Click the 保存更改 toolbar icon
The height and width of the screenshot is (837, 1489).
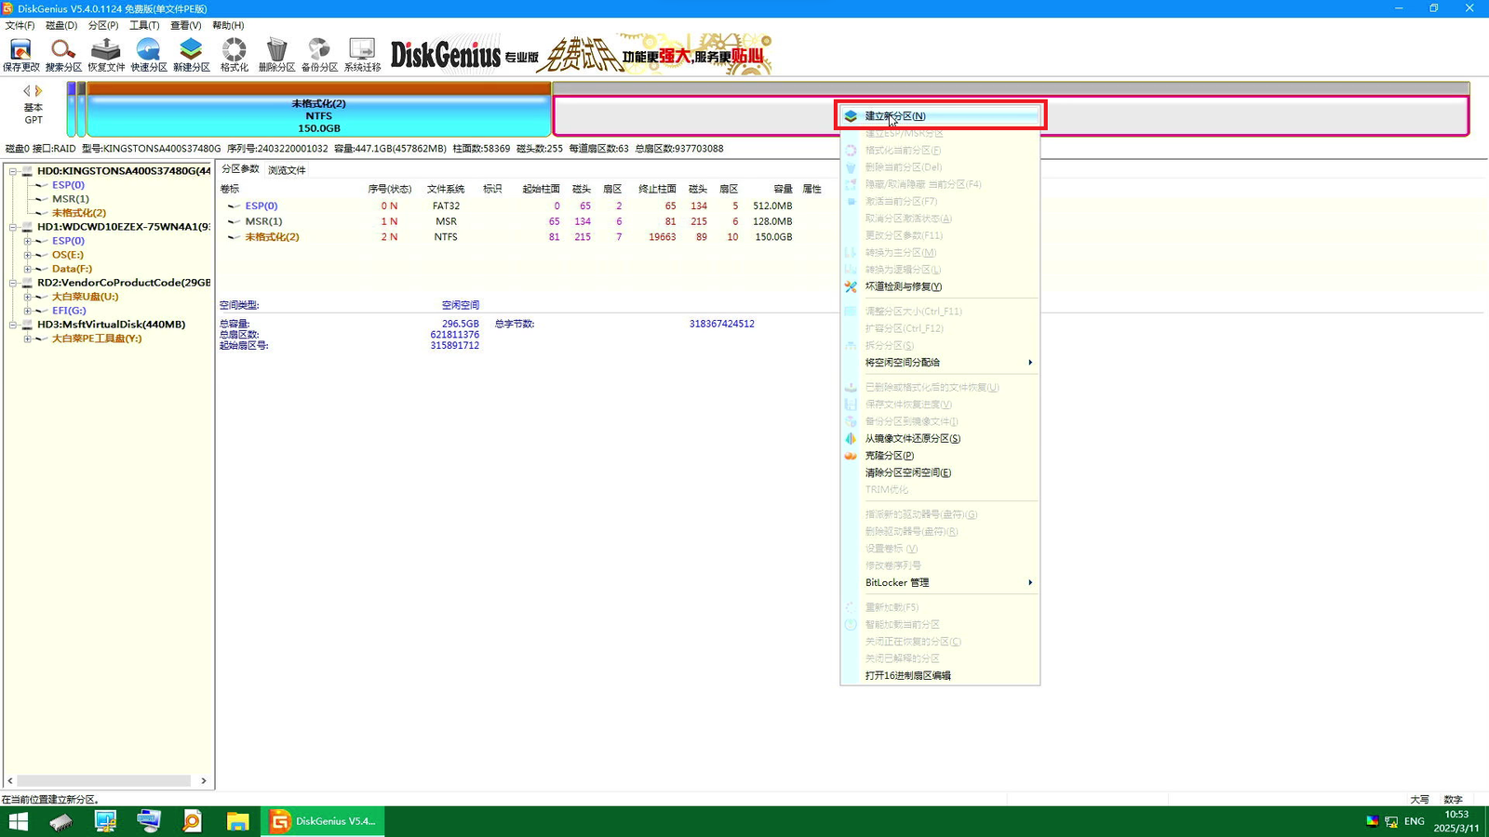(x=20, y=55)
